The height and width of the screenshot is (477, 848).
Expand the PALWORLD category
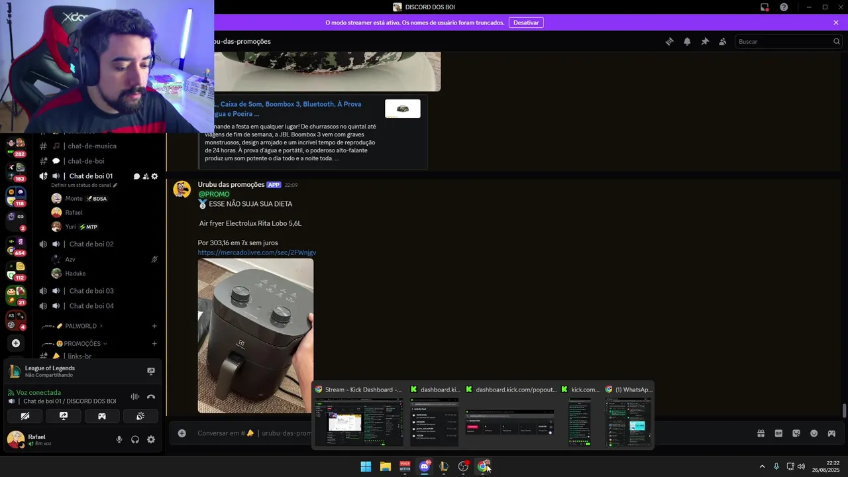click(x=79, y=326)
